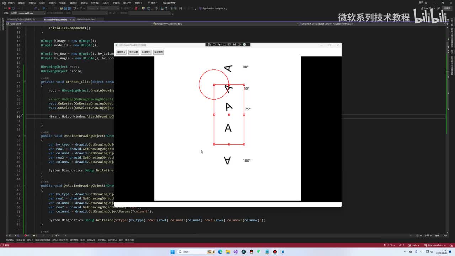Click the bottom-right handle of the red rectangle
The width and height of the screenshot is (455, 256).
click(244, 144)
